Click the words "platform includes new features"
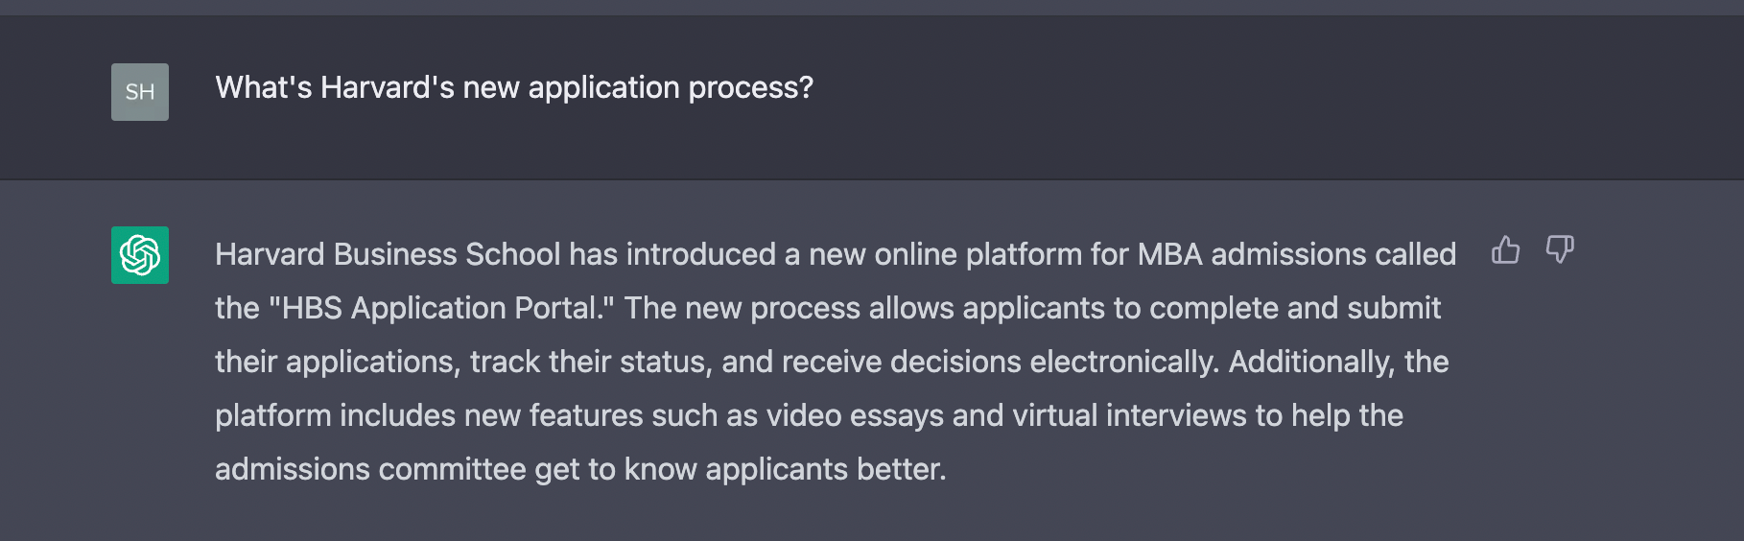 click(429, 415)
